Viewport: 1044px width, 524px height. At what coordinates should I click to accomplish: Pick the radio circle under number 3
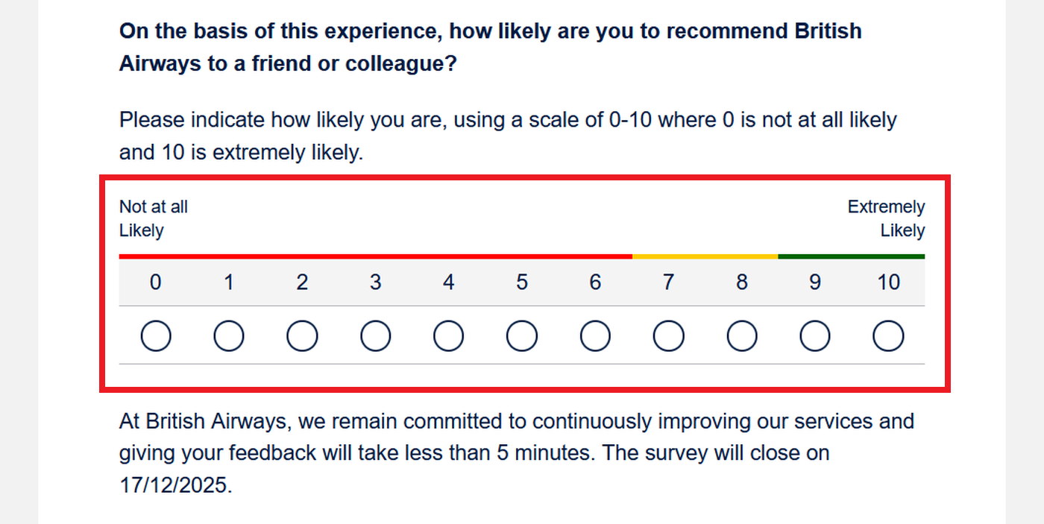[375, 337]
